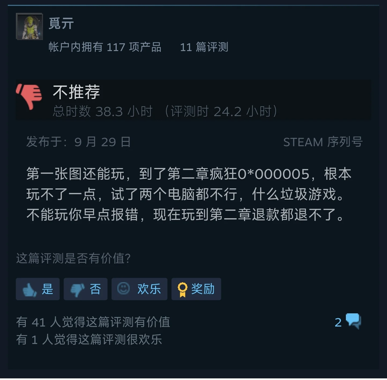Open the reviewer's avatar image

30,26
